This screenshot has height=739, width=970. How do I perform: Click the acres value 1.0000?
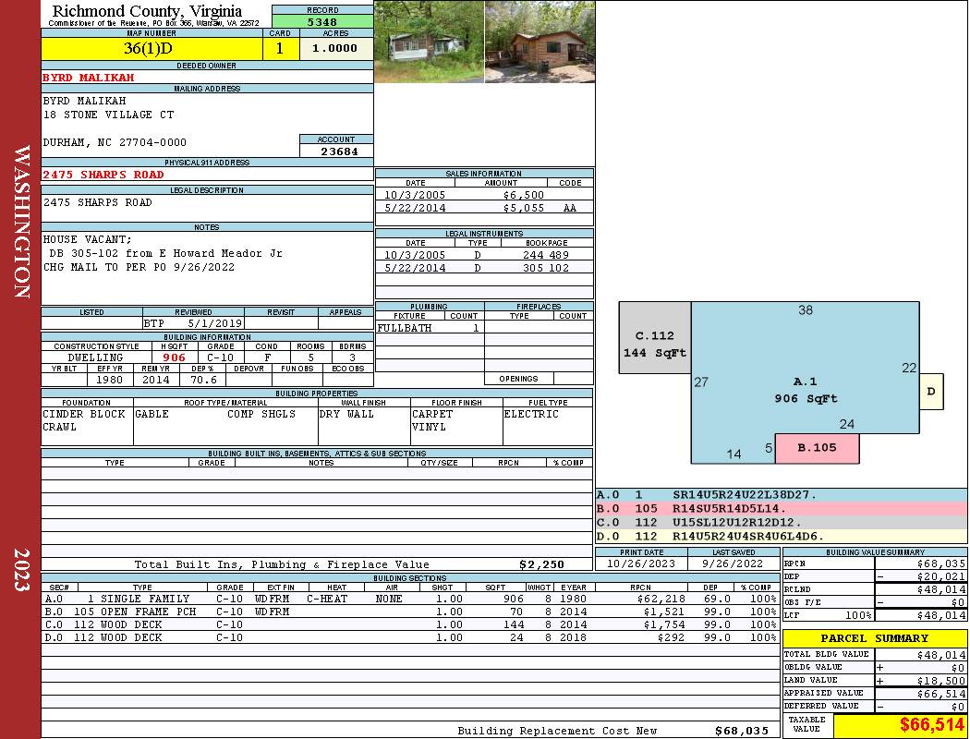click(x=335, y=49)
